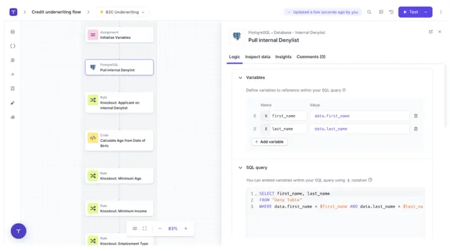Open the search icon in top bar
The height and width of the screenshot is (251, 450).
click(x=369, y=12)
